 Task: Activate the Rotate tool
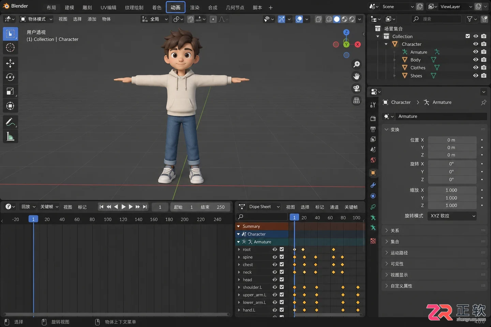pyautogui.click(x=10, y=77)
